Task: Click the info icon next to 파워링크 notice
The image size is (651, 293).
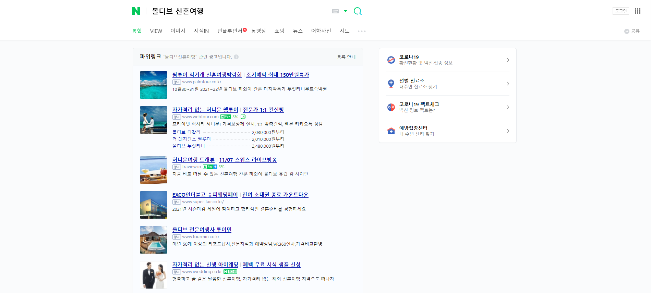Action: (x=236, y=57)
